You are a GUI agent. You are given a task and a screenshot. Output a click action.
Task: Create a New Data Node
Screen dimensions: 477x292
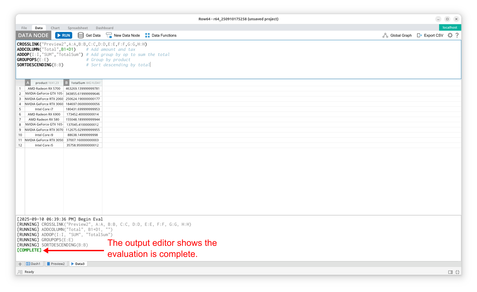tap(123, 35)
